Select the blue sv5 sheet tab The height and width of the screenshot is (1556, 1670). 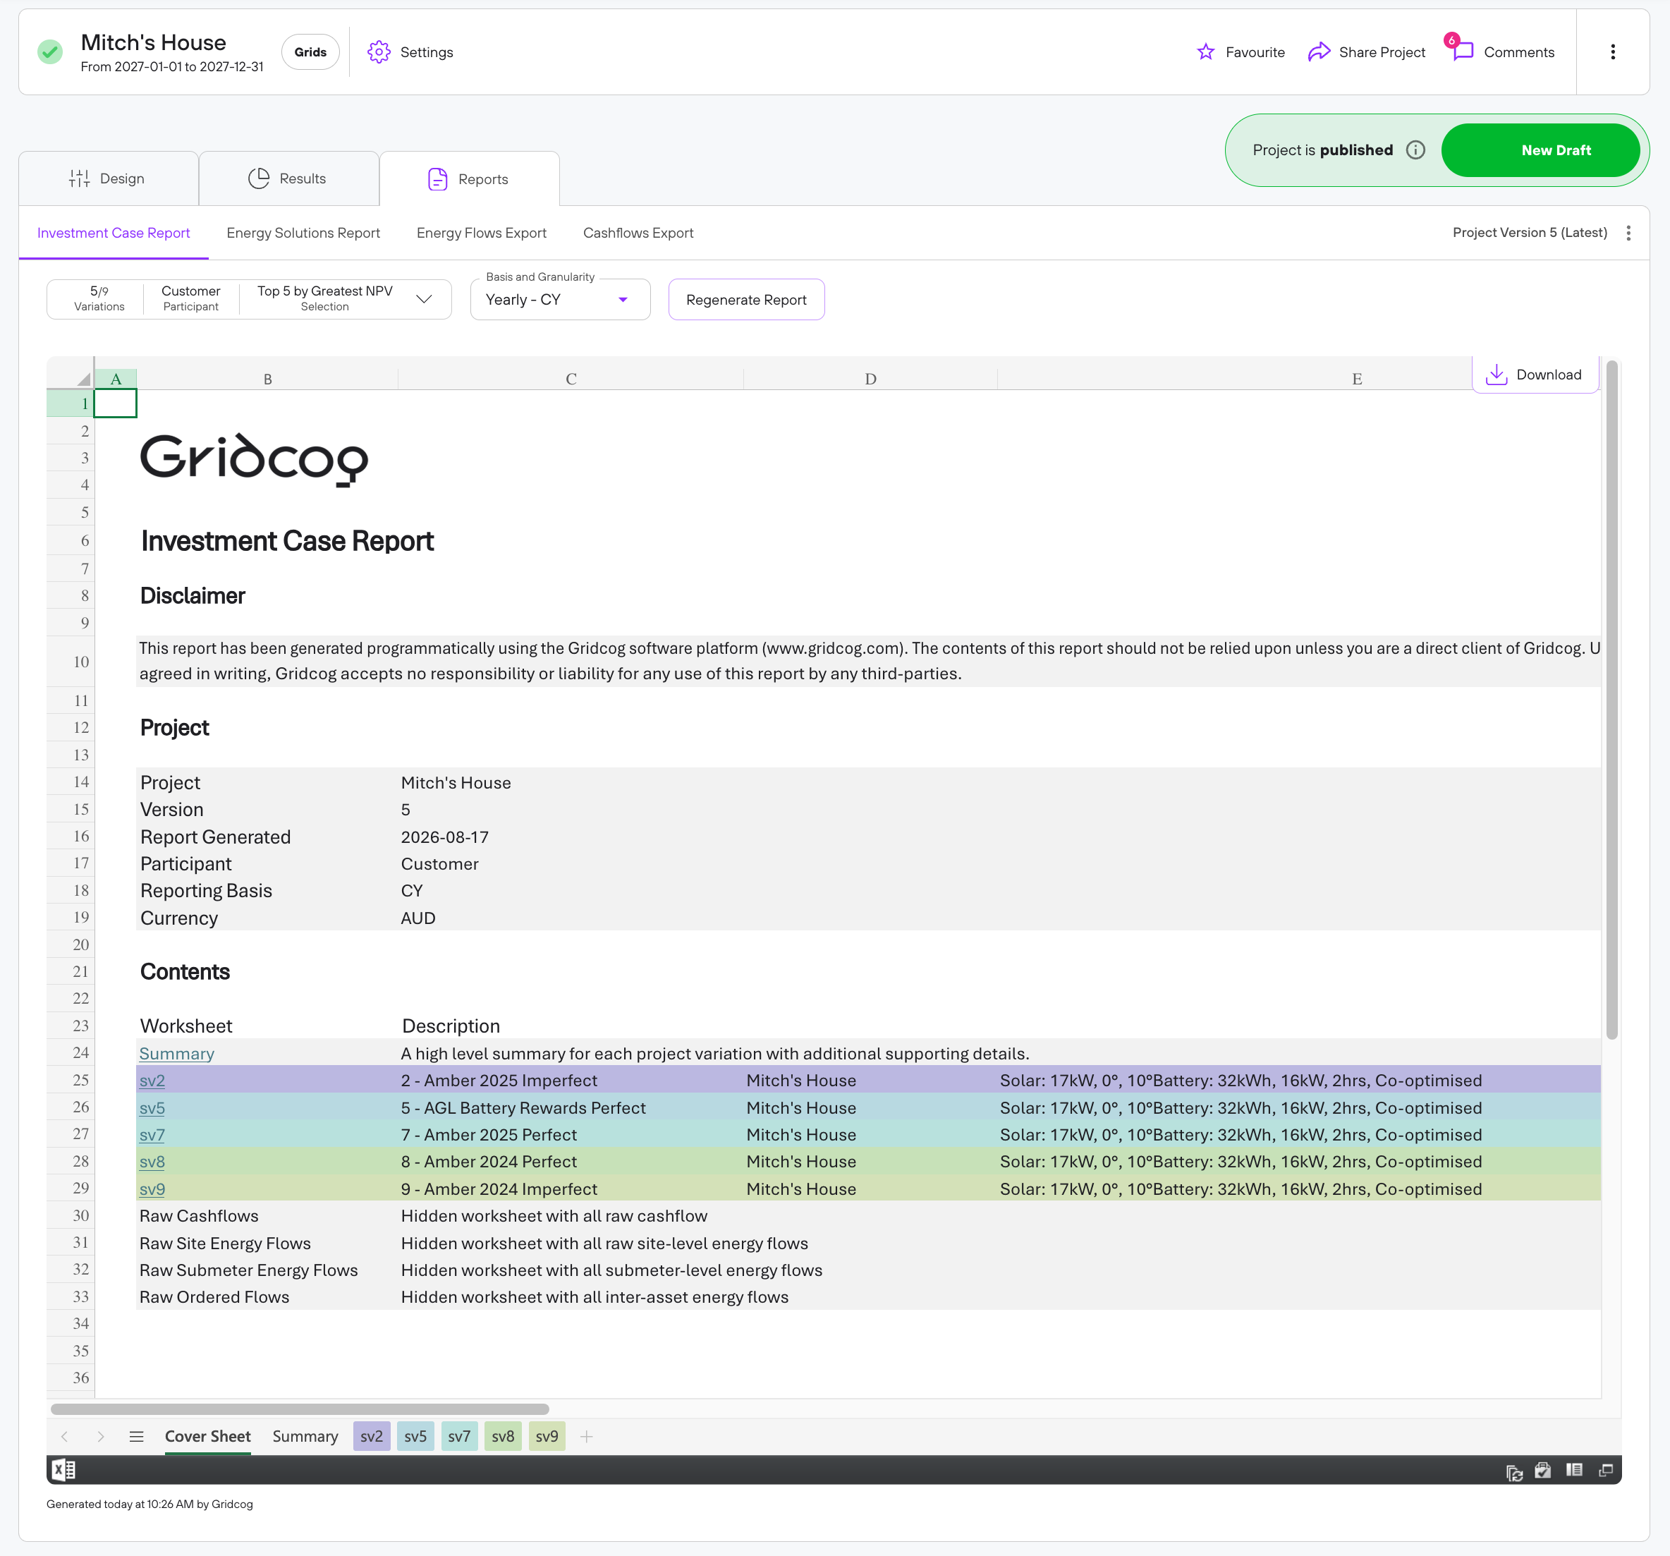(415, 1437)
